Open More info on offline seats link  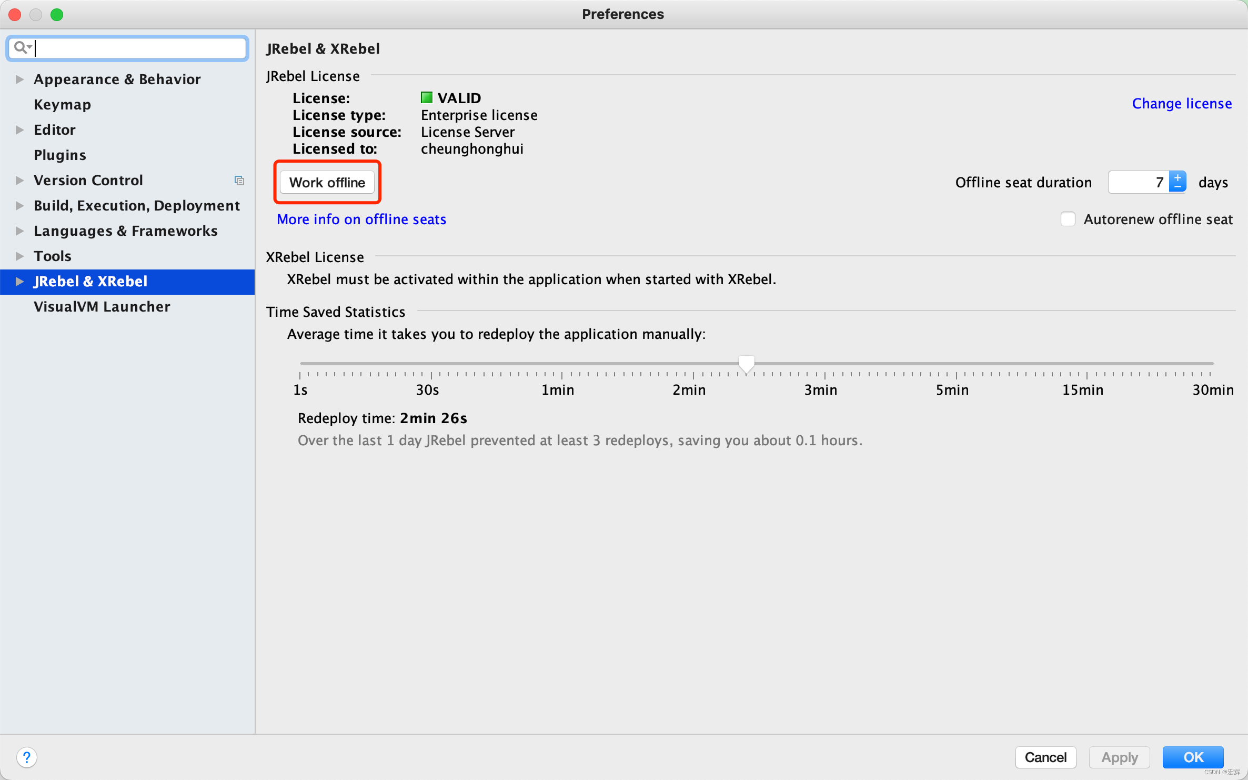coord(361,219)
